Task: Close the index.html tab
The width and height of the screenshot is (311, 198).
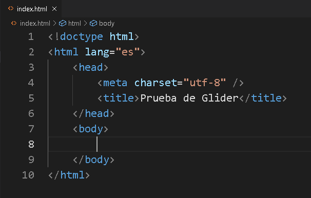Action: (x=54, y=9)
